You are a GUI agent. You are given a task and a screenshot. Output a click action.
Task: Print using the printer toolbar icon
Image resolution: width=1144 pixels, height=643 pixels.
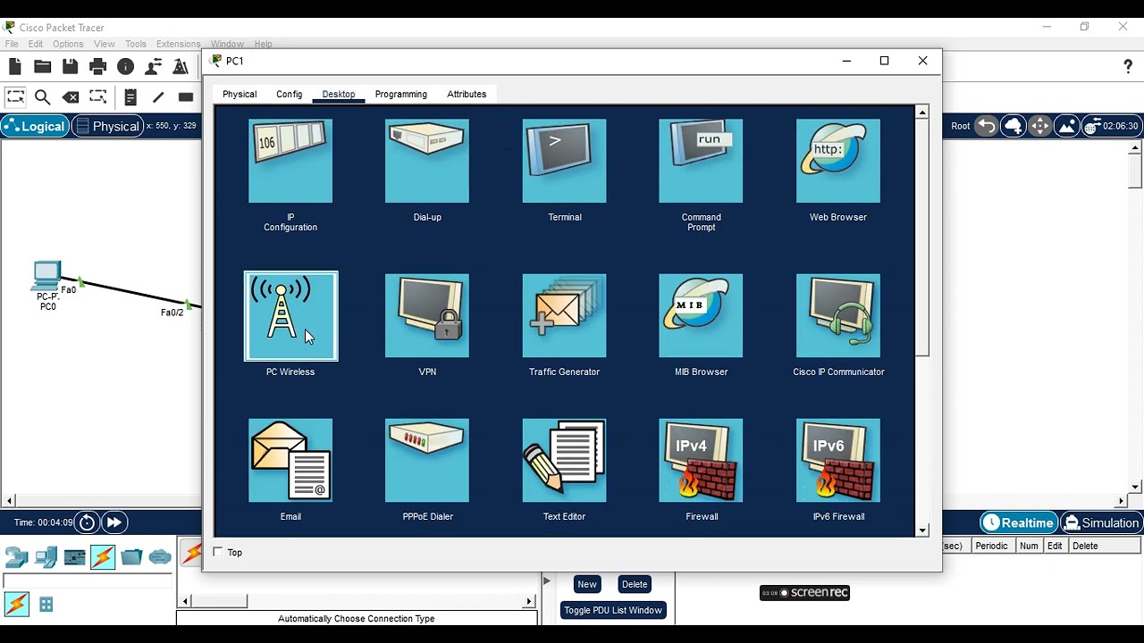98,66
